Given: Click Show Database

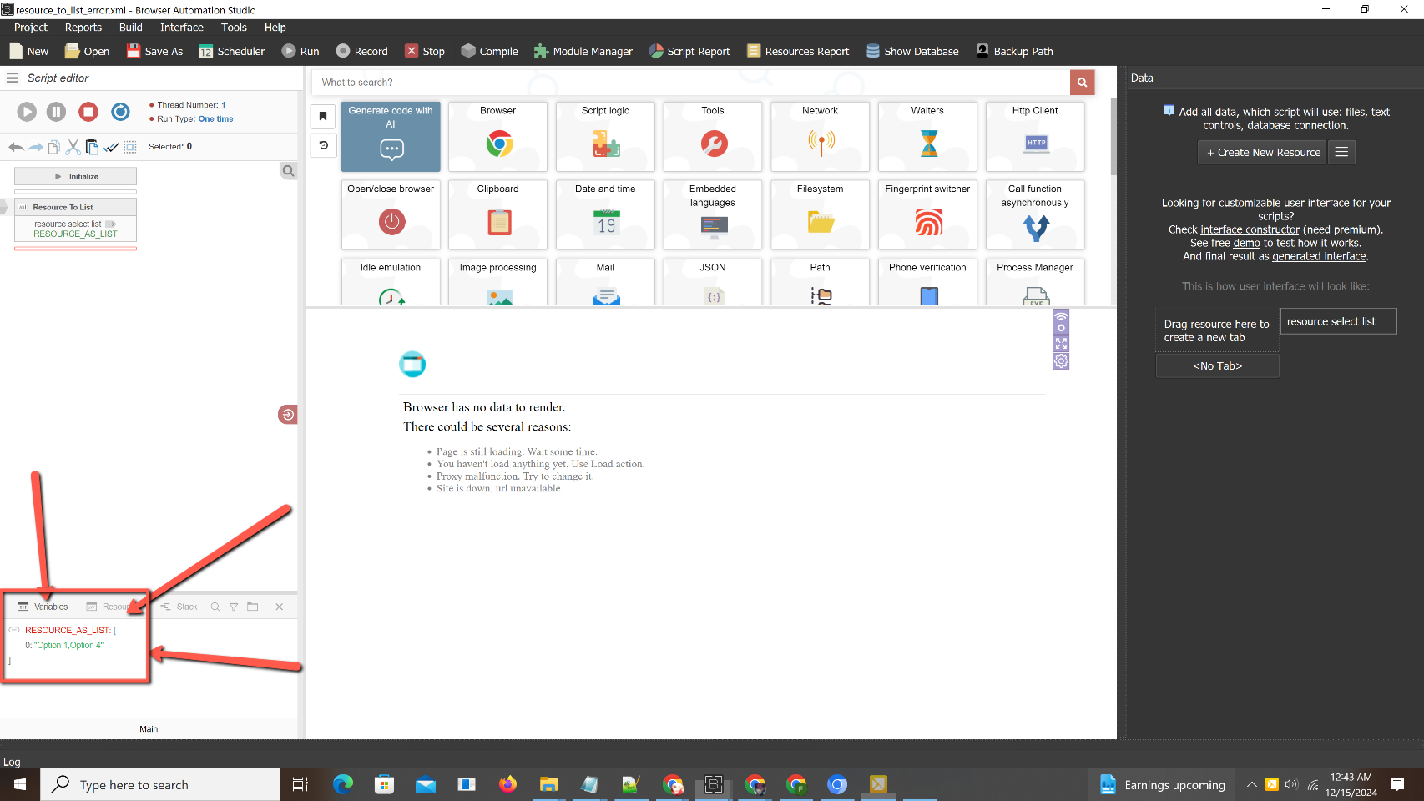Looking at the screenshot, I should tap(911, 51).
